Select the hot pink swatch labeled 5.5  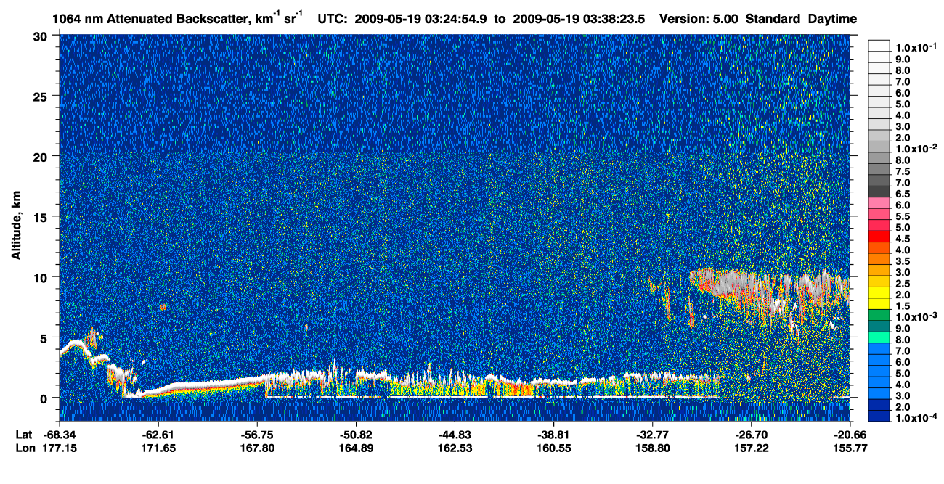point(879,214)
